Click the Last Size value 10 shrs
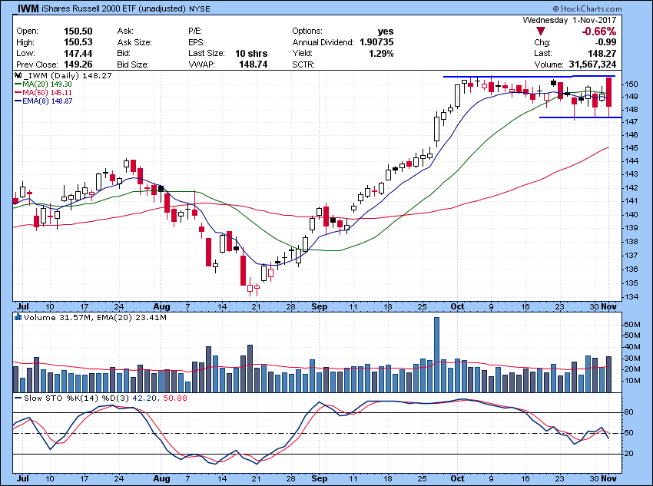 pos(251,53)
